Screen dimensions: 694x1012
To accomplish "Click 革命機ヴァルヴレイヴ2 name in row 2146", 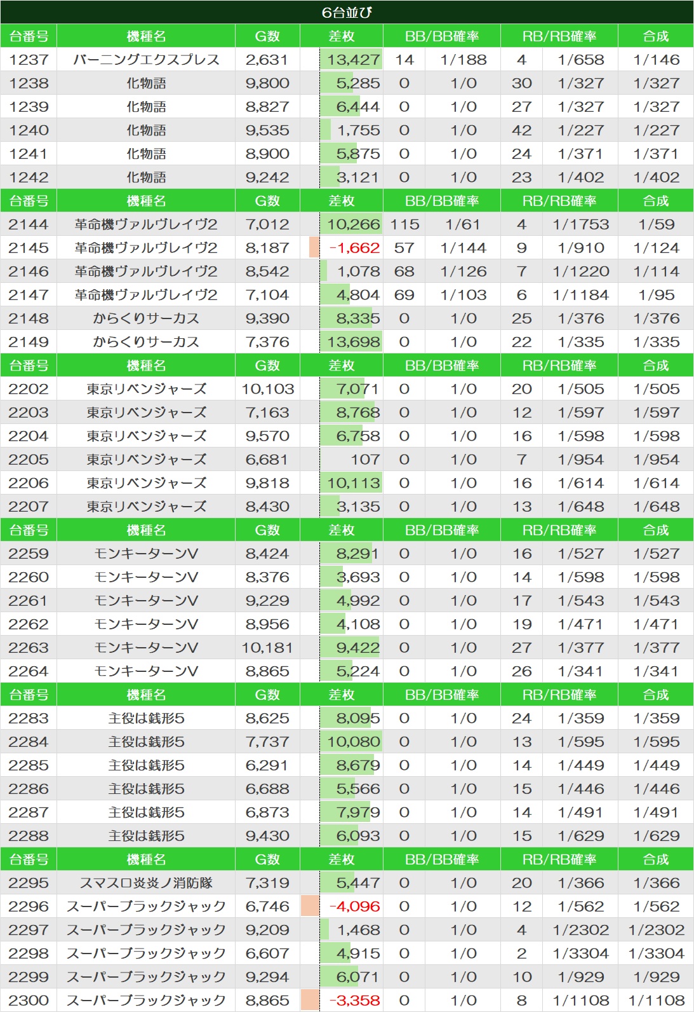I will [146, 271].
